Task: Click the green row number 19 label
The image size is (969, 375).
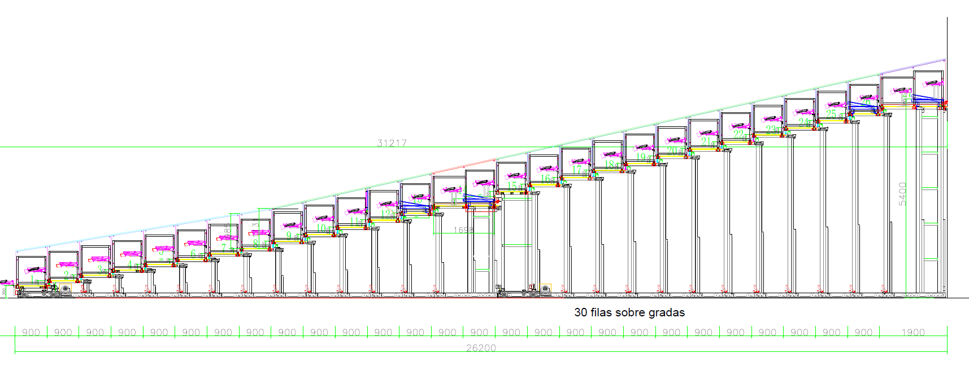Action: [x=640, y=157]
